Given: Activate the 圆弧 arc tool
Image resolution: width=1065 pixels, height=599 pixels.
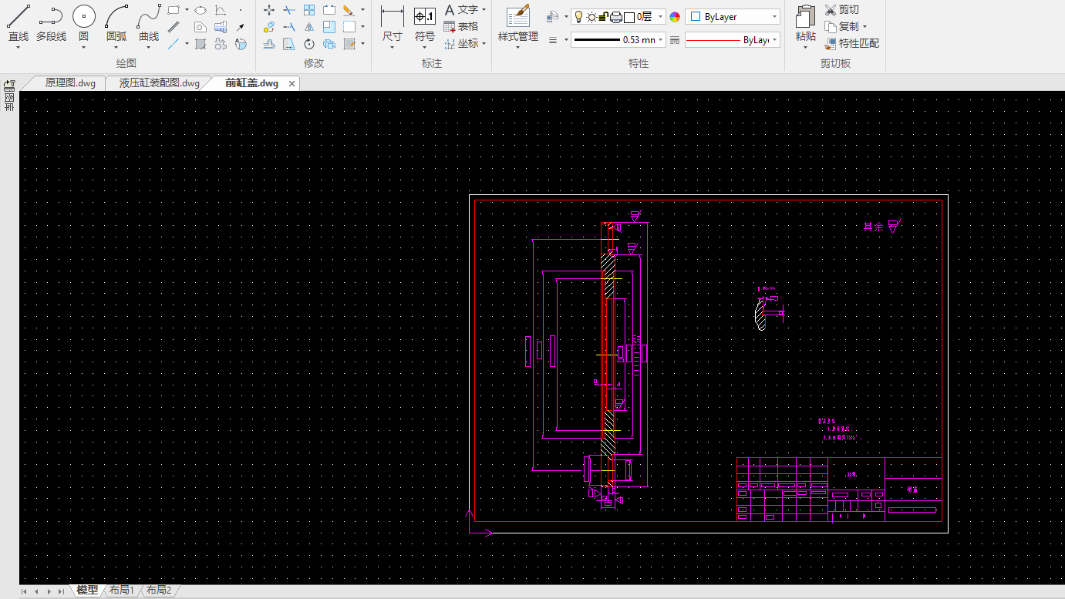Looking at the screenshot, I should (x=116, y=23).
